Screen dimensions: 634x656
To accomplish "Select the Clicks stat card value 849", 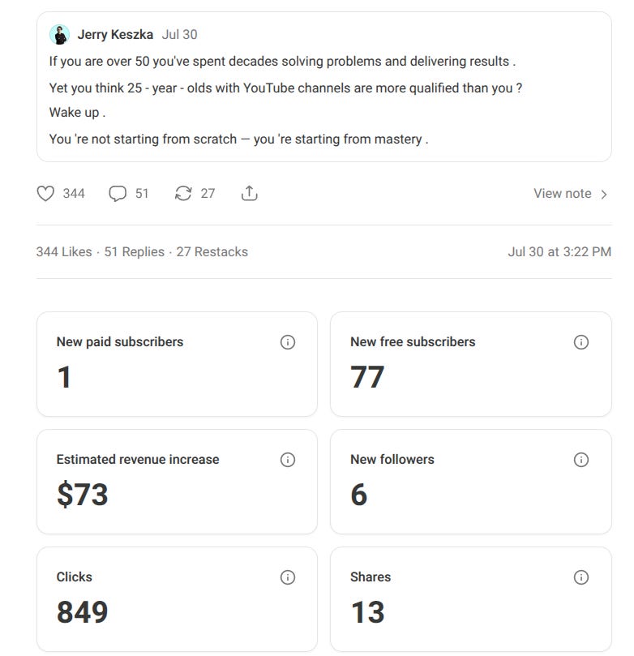I will click(82, 612).
